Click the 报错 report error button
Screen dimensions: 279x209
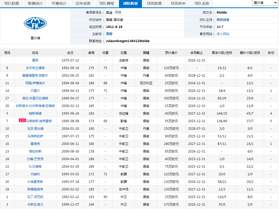(x=118, y=12)
